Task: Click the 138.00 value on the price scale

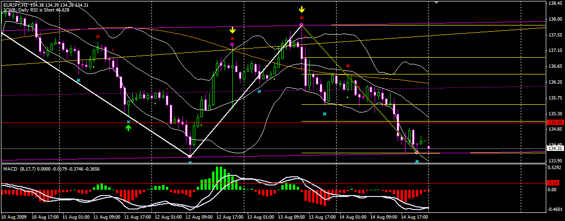Action: [x=555, y=19]
